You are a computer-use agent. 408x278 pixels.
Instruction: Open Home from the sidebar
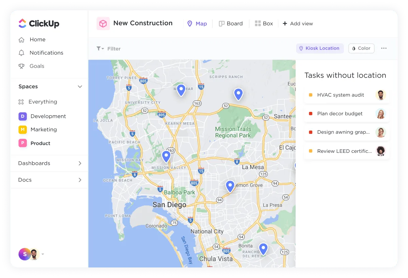pos(38,40)
